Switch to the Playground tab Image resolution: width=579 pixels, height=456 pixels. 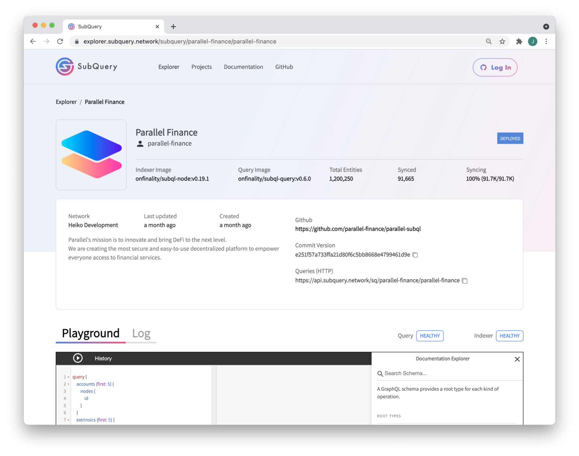point(91,333)
